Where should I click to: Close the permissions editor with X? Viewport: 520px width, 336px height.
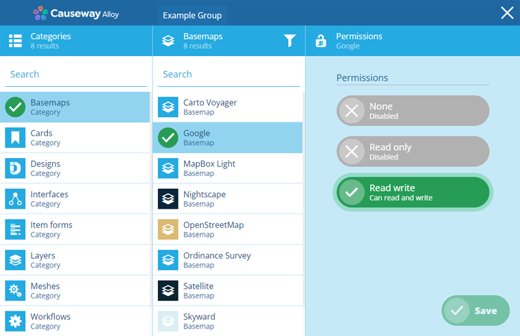coord(507,13)
